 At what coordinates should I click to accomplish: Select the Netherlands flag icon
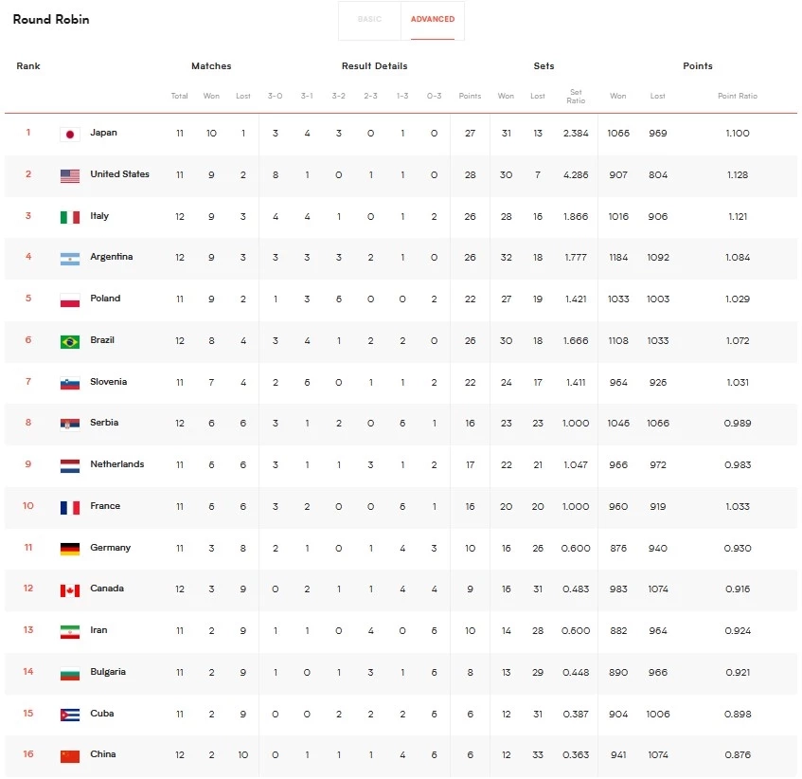[69, 464]
